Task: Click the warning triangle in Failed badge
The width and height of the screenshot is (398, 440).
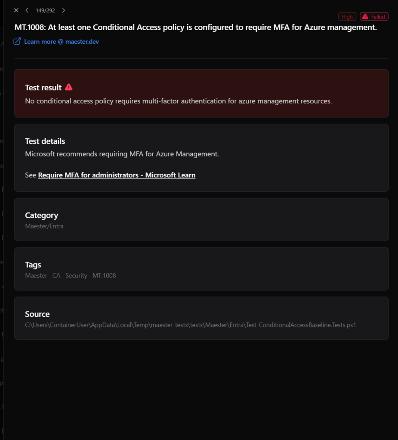Action: (x=365, y=17)
